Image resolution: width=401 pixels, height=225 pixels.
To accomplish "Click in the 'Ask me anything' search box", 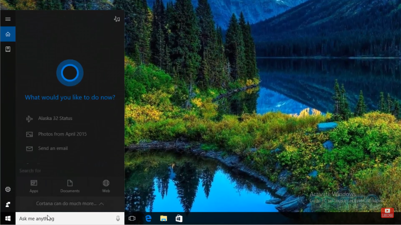I will tap(70, 219).
